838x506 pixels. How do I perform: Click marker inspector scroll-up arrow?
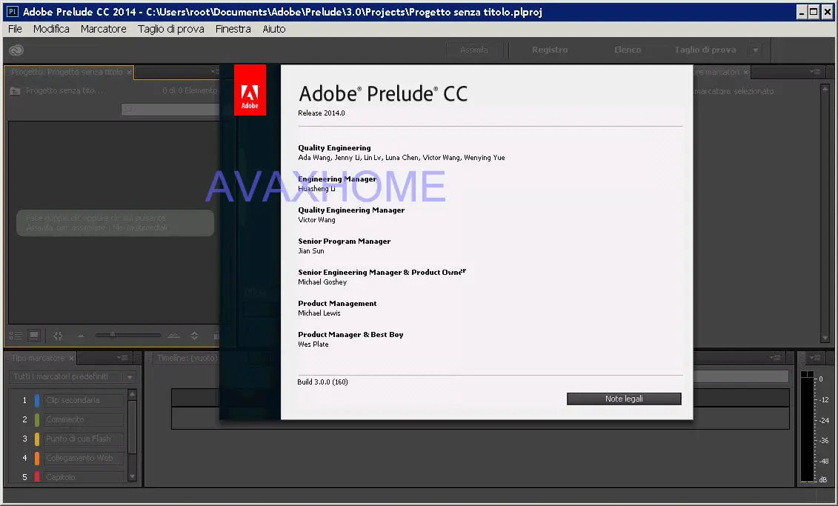coord(825,87)
